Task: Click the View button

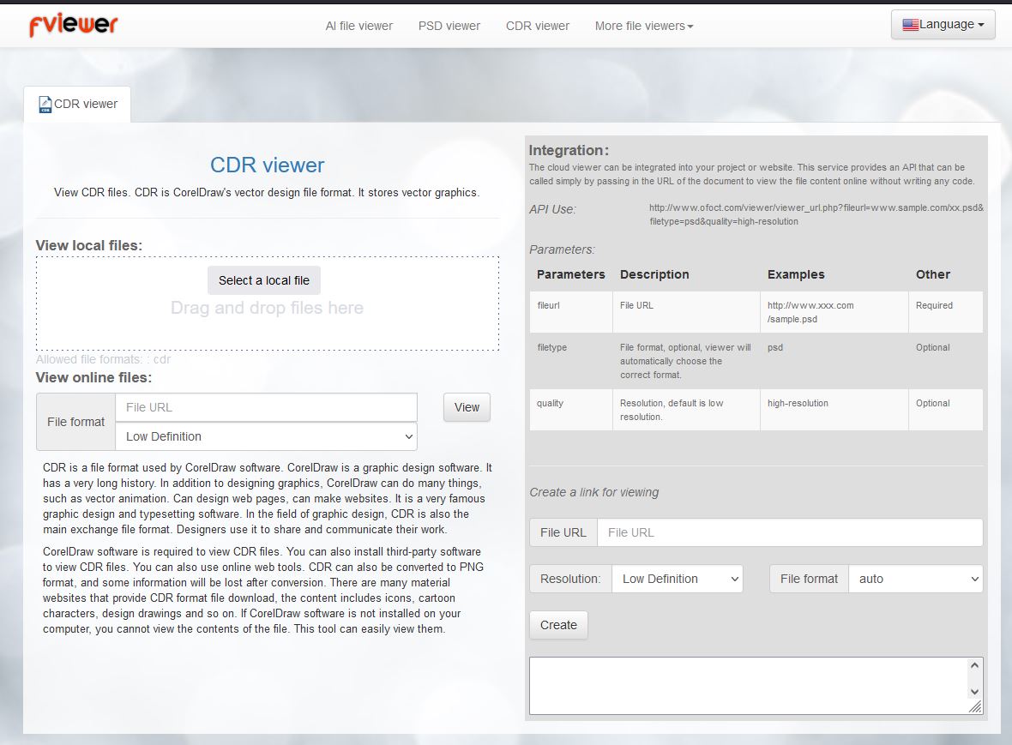Action: [x=467, y=408]
